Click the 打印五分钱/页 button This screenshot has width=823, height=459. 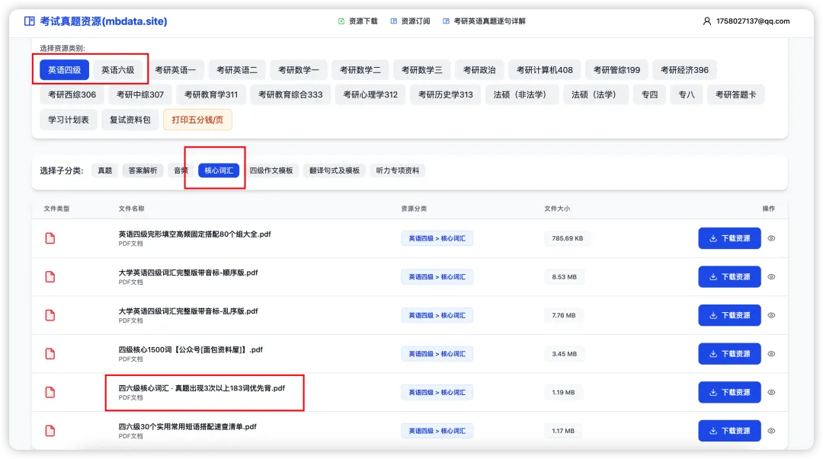(197, 120)
